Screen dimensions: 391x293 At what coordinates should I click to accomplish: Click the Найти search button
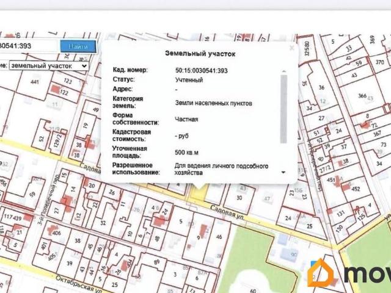[78, 46]
